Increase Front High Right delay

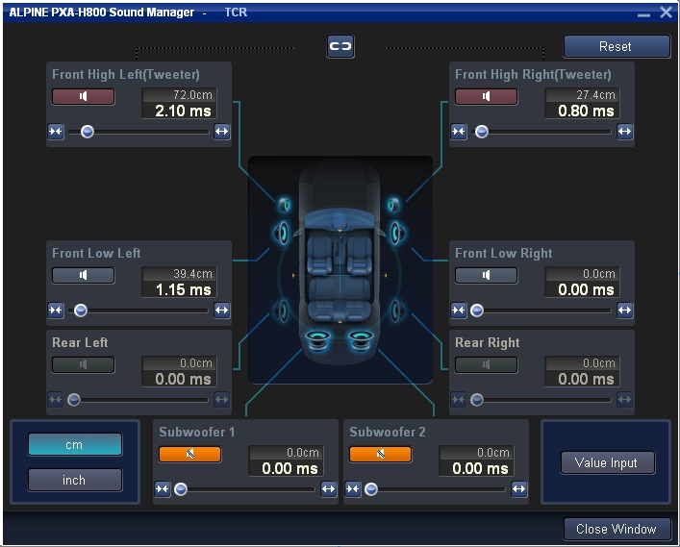(x=624, y=132)
